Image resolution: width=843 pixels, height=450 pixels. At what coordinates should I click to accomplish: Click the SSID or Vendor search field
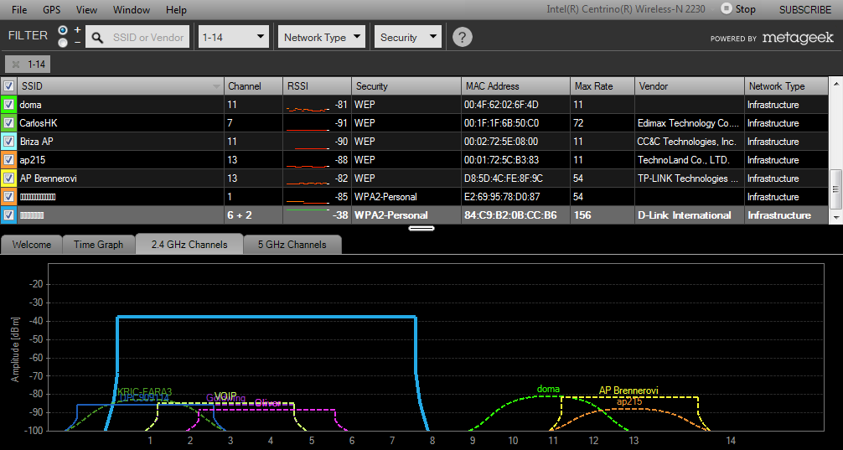pyautogui.click(x=147, y=38)
